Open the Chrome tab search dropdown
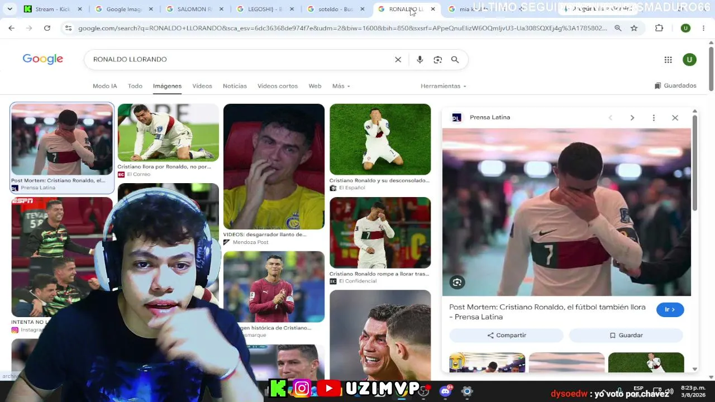Viewport: 715px width, 402px height. pyautogui.click(x=9, y=9)
